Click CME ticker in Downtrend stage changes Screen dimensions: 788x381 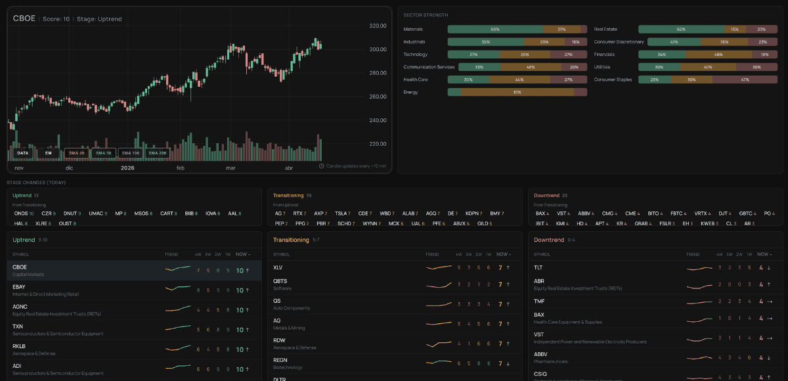[x=632, y=213]
